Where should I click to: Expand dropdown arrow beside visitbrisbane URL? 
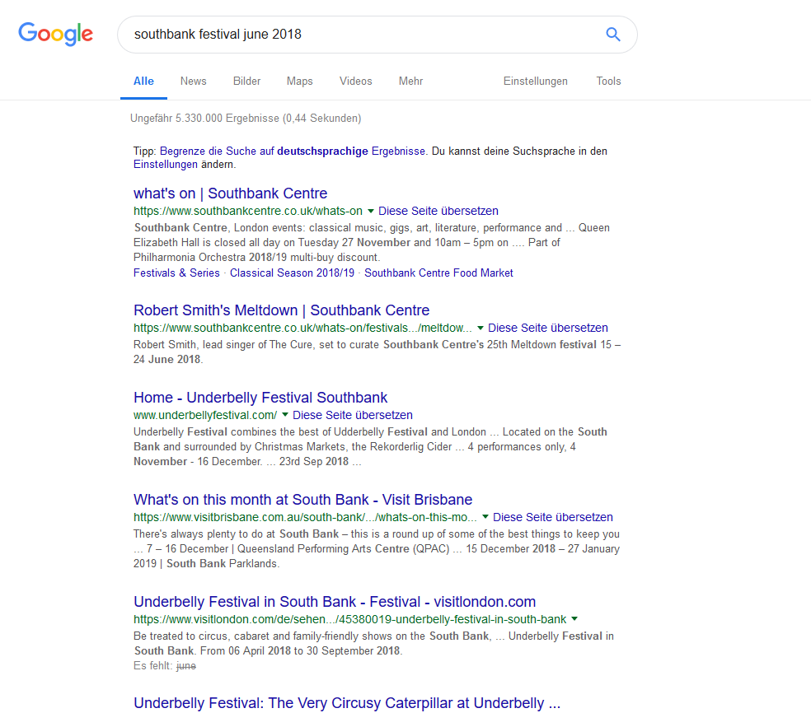tap(485, 517)
